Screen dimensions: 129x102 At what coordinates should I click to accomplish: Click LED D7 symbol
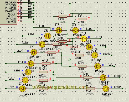point(59,31)
